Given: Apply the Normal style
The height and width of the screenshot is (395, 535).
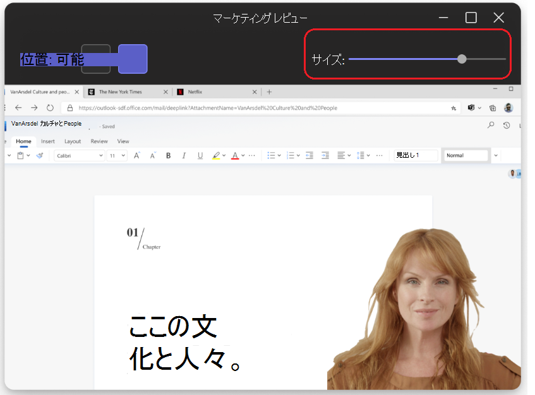Looking at the screenshot, I should tap(466, 155).
